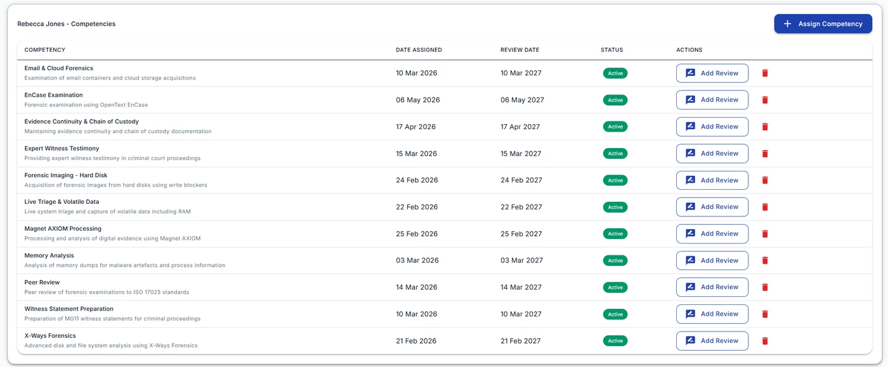888x367 pixels.
Task: Select the Memory Analysis title
Action: coord(49,256)
